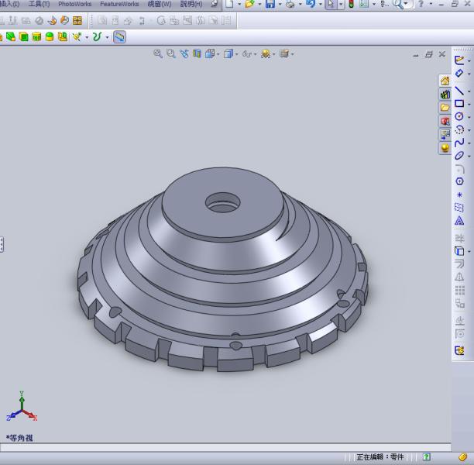Viewport: 474px width, 465px height.
Task: Click the Help question mark icon
Action: [x=421, y=4]
